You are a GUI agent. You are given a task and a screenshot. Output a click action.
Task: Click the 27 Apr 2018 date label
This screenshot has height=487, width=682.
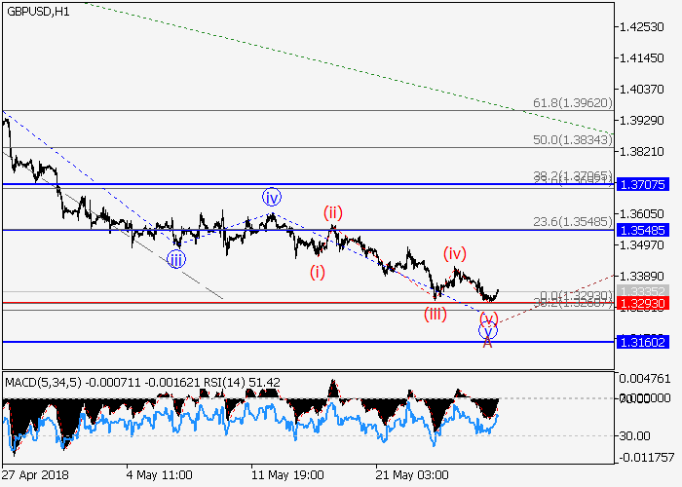(36, 474)
